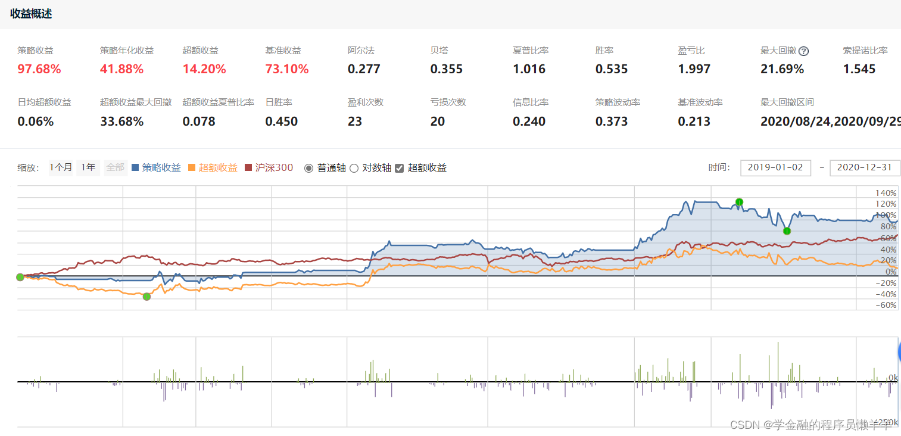This screenshot has height=436, width=901.
Task: Click the green marker on the orange line's low
Action: tap(146, 296)
